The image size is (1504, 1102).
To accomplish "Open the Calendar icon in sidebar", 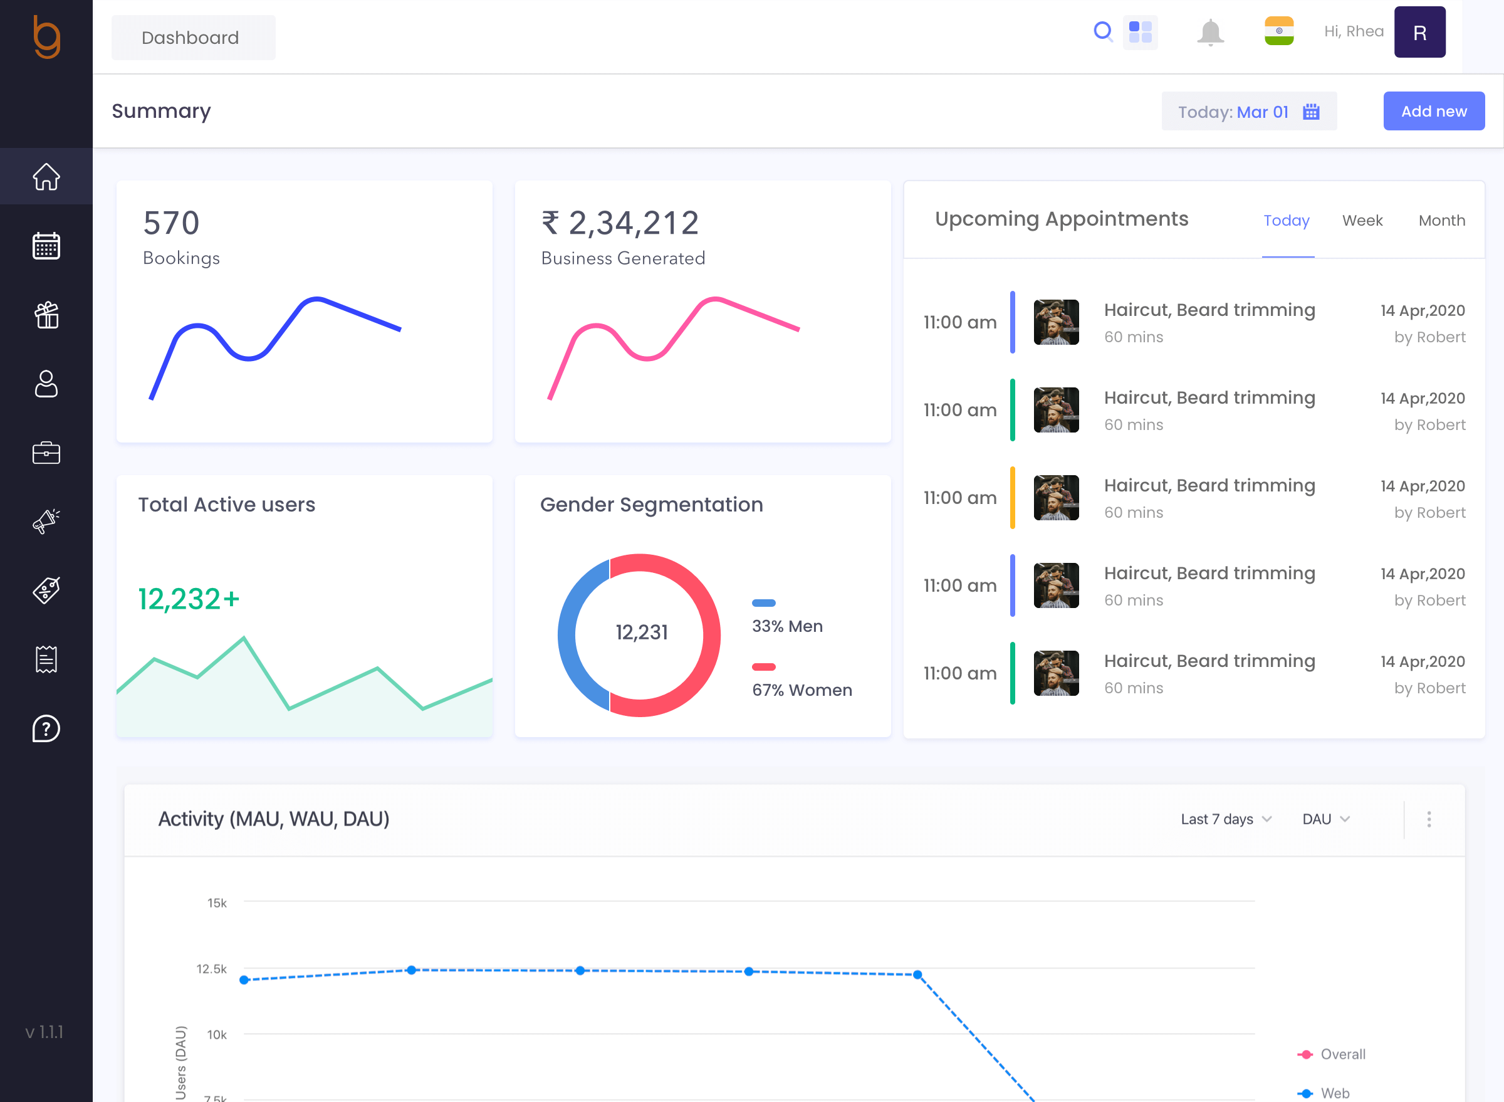I will 46,246.
